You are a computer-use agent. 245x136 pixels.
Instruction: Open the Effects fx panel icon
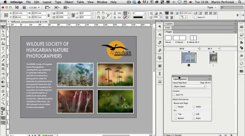[241, 55]
